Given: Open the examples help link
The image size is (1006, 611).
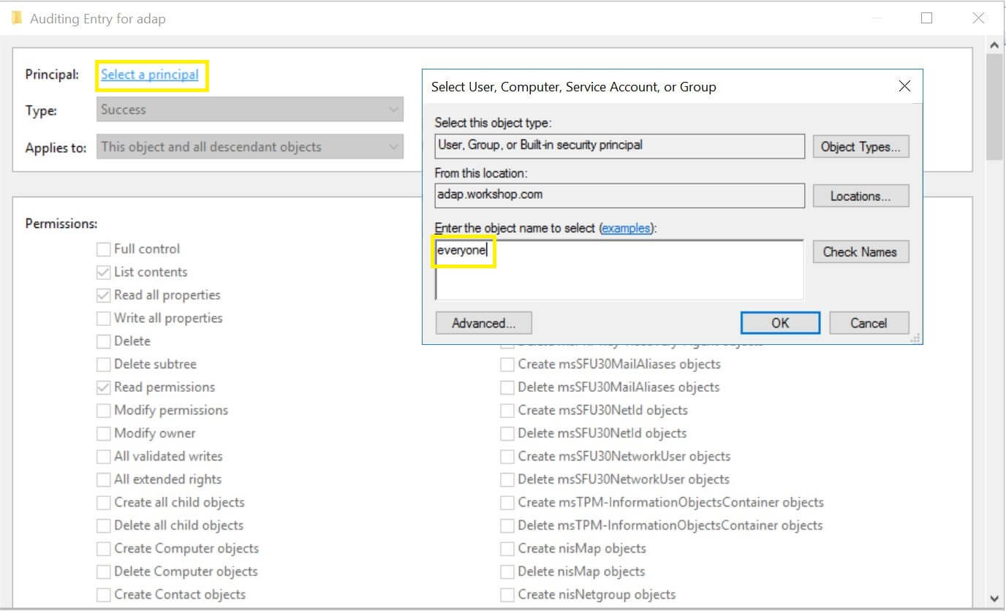Looking at the screenshot, I should pos(625,228).
